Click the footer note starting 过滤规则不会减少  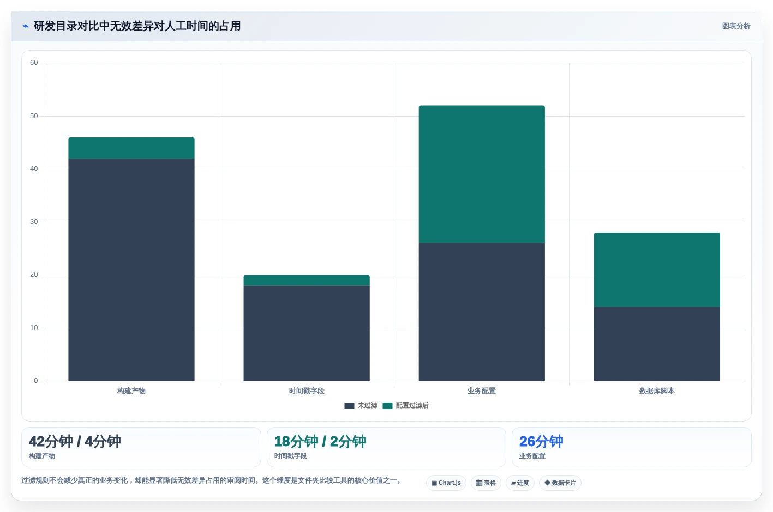pos(213,480)
